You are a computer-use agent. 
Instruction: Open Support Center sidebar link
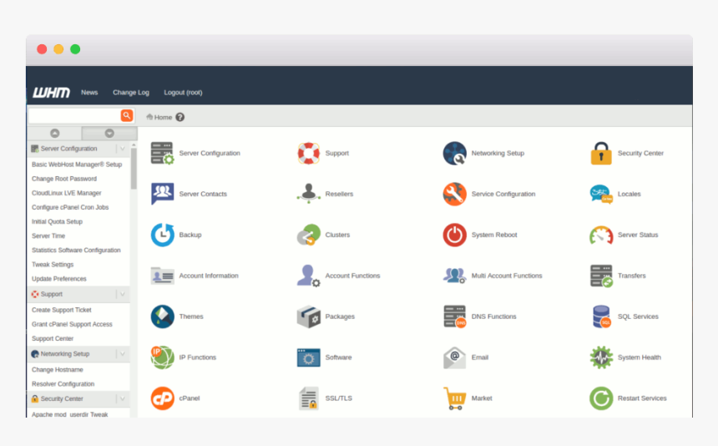53,338
